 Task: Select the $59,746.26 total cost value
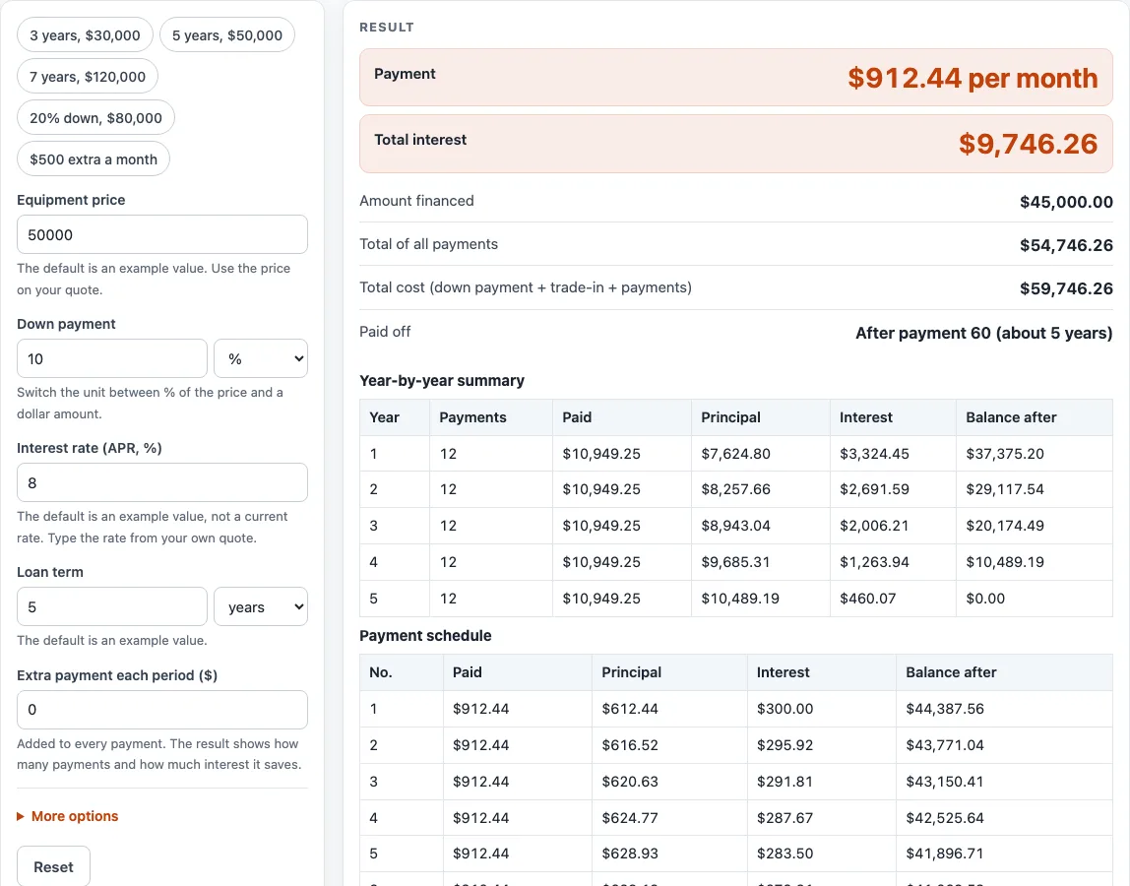pos(1066,288)
